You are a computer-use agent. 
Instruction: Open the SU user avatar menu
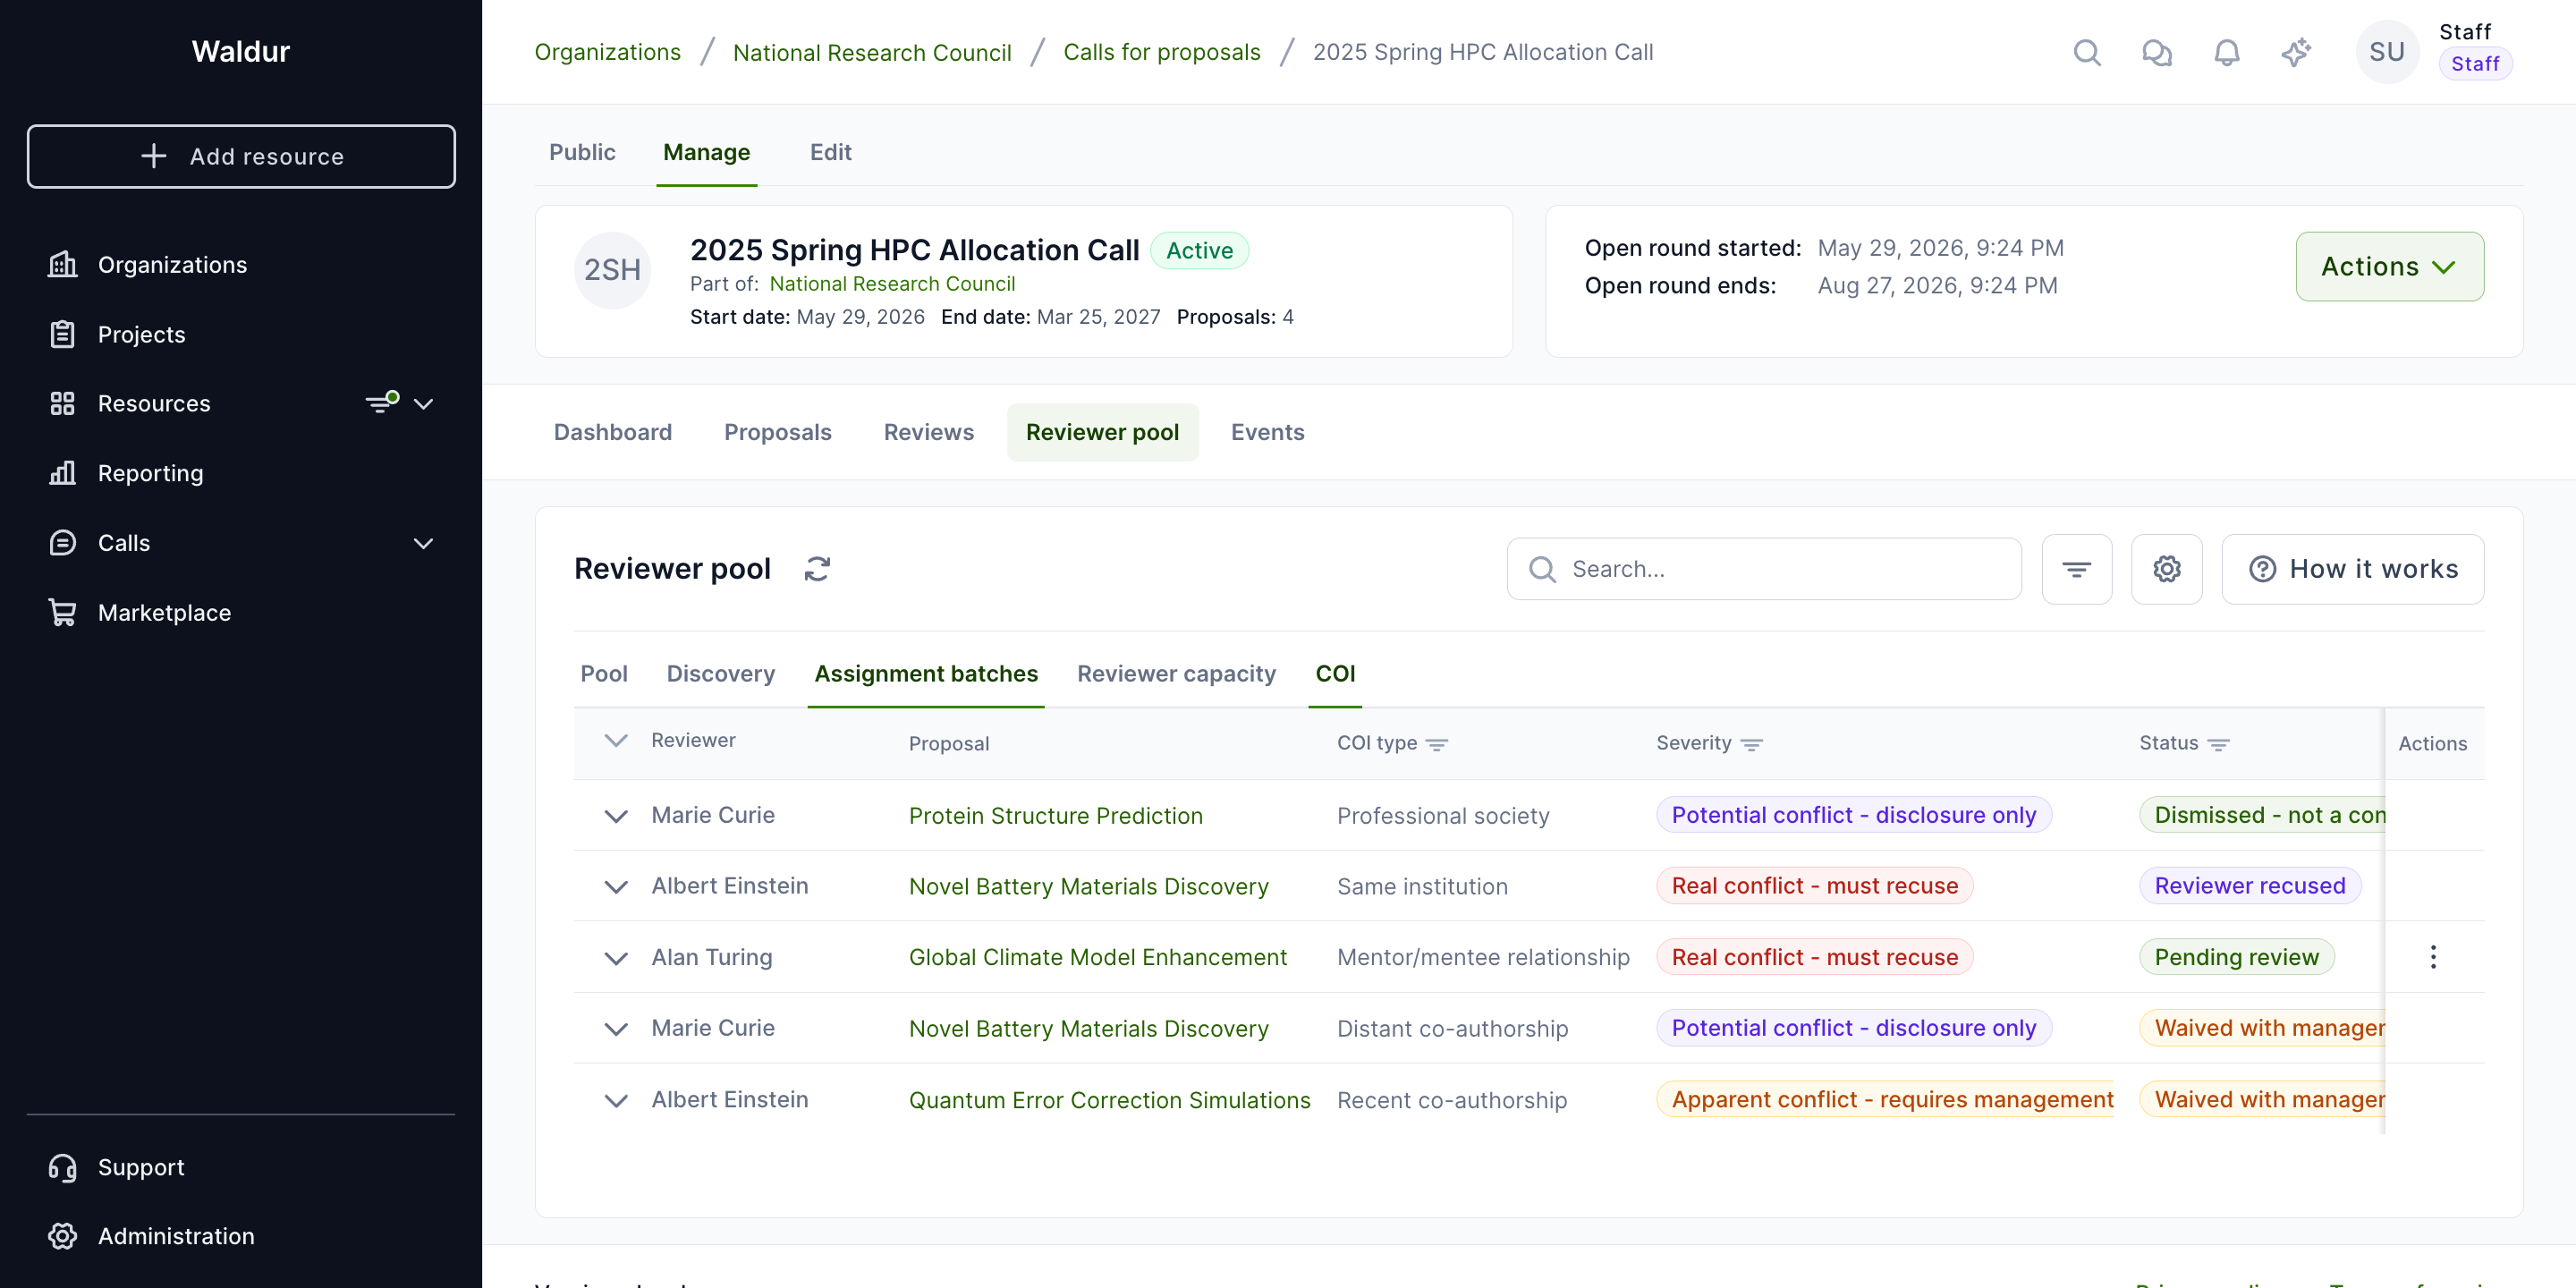pos(2386,52)
